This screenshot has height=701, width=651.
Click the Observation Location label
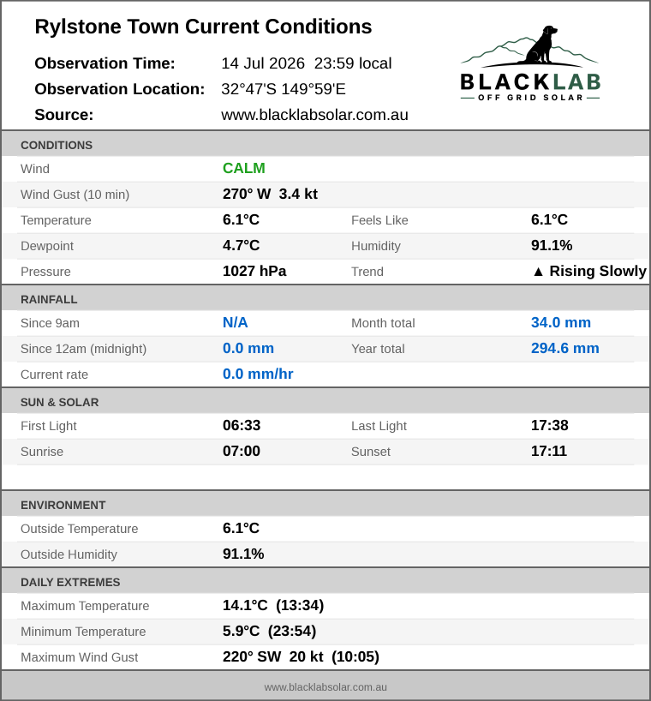pyautogui.click(x=119, y=89)
